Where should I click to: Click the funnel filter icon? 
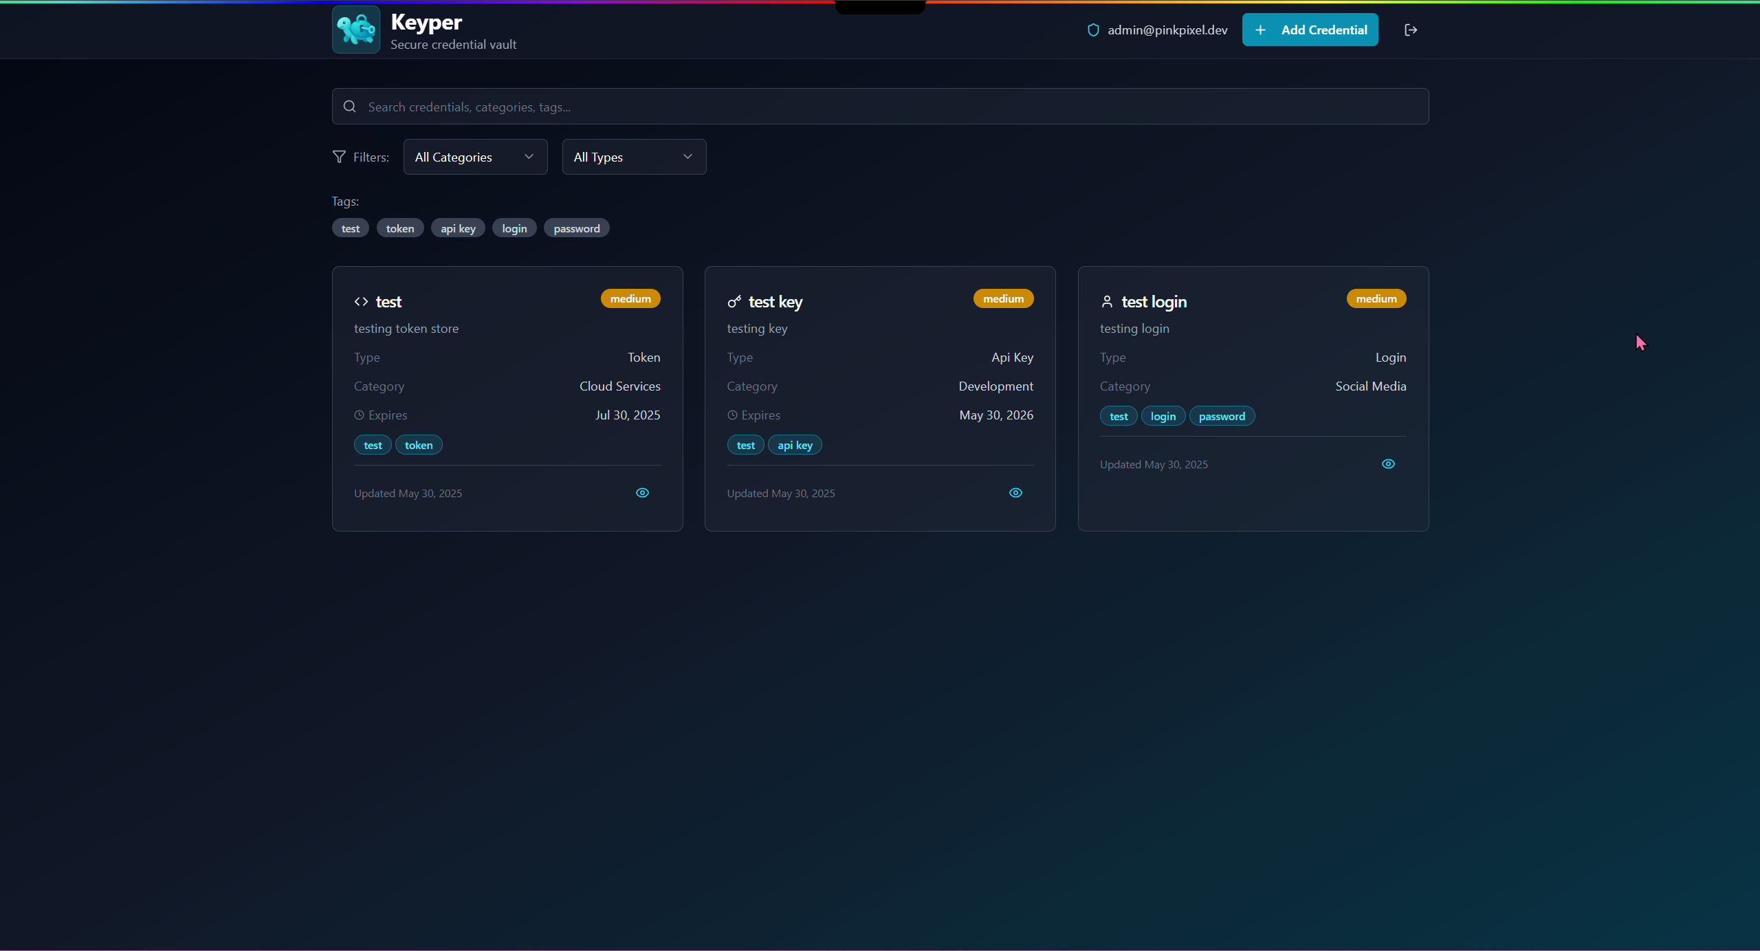tap(339, 157)
